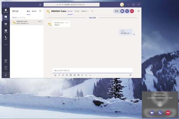Decline the call with the red header button

(x=132, y=11)
